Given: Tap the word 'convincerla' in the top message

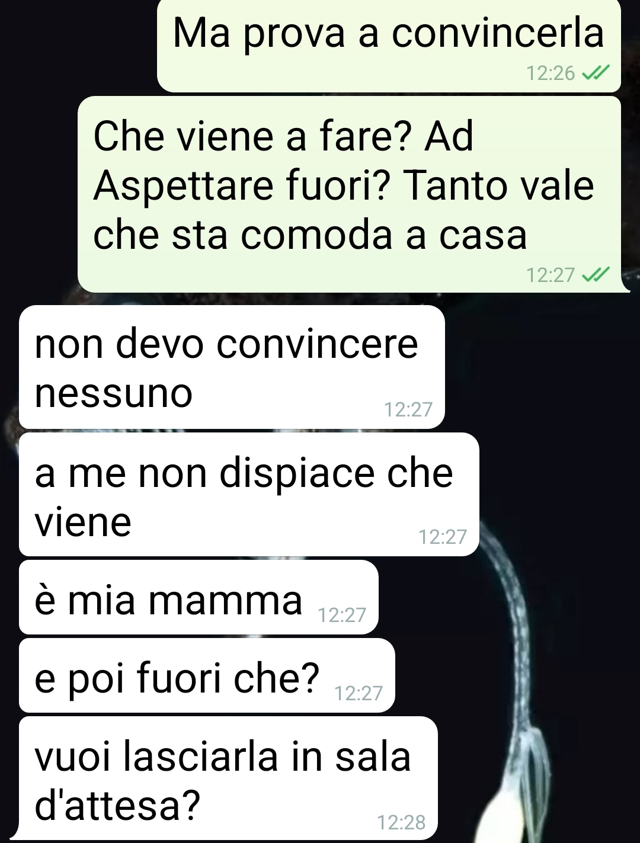Looking at the screenshot, I should click(498, 33).
